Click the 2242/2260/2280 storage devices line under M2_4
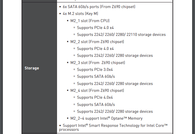 [x=115, y=112]
